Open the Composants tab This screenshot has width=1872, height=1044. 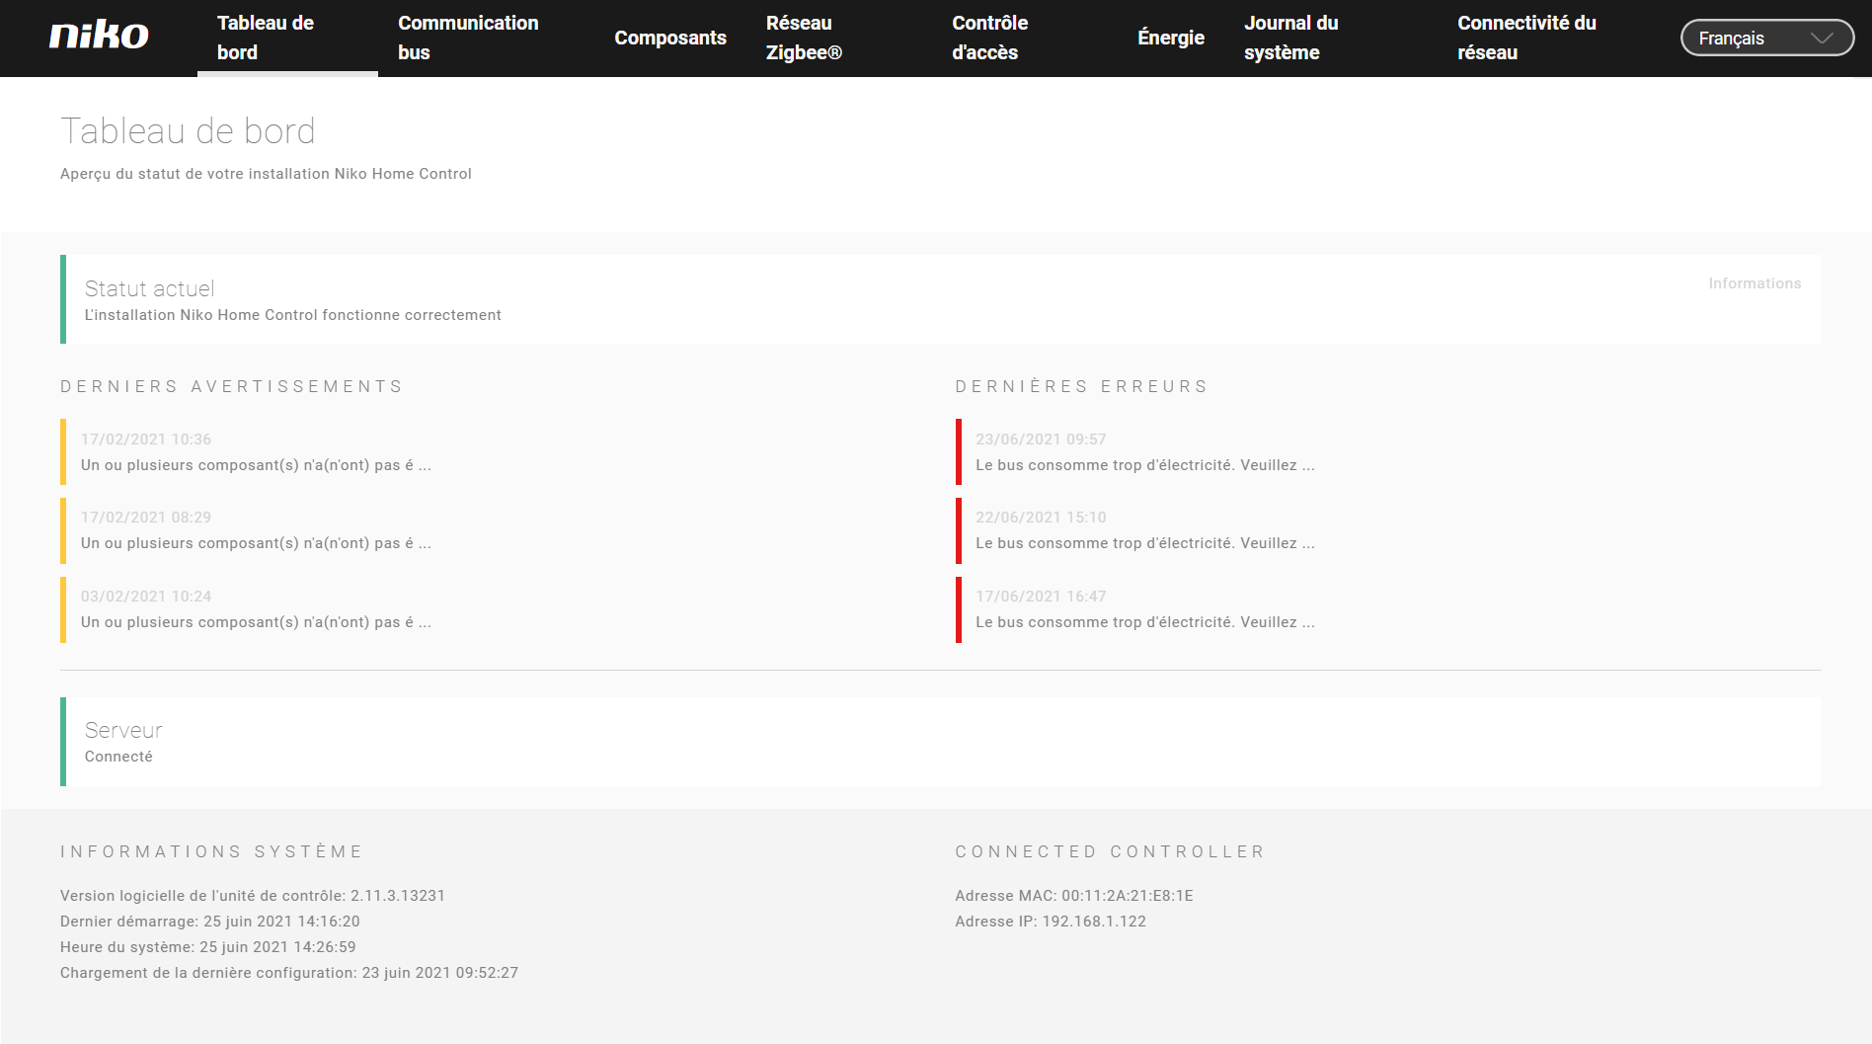coord(670,38)
